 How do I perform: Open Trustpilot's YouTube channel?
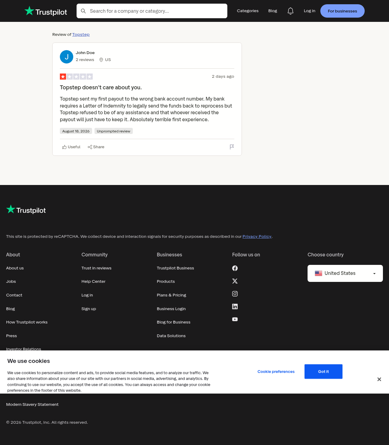235,319
